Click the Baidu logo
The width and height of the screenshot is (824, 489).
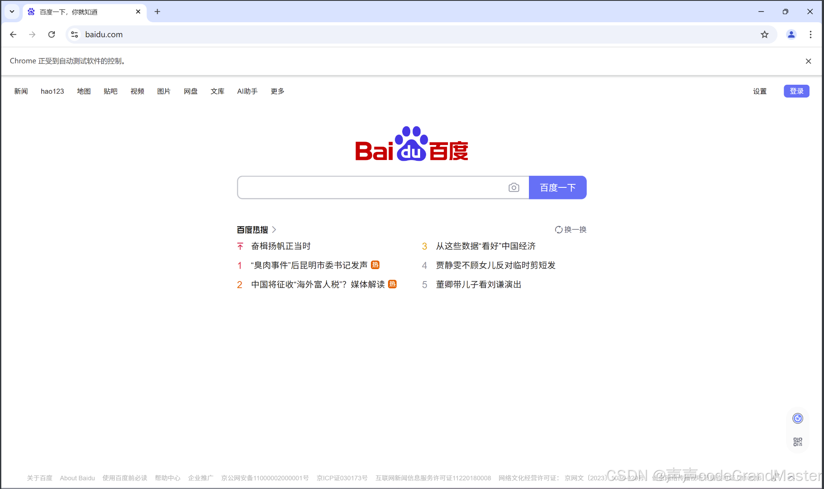coord(412,144)
